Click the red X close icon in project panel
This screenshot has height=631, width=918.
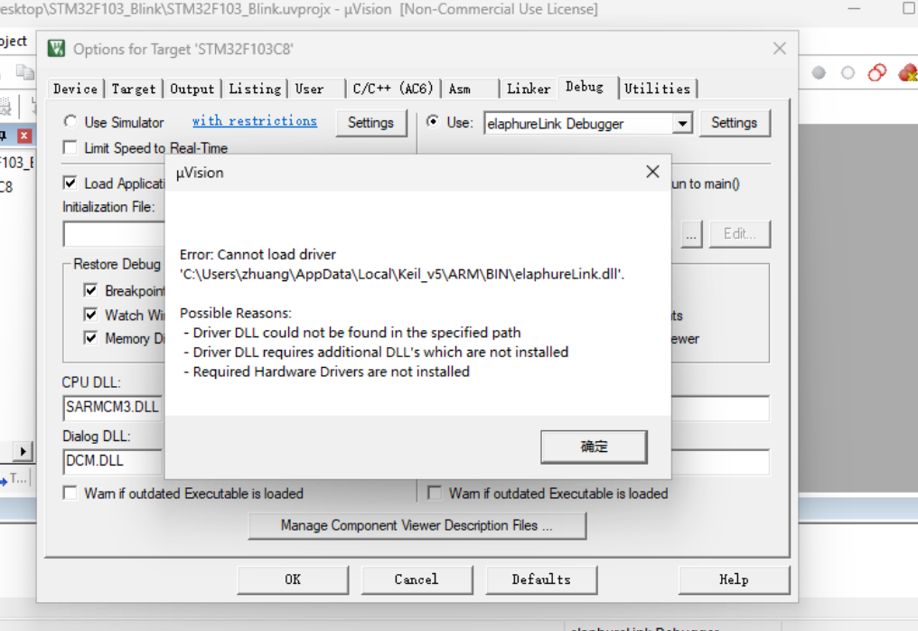24,136
